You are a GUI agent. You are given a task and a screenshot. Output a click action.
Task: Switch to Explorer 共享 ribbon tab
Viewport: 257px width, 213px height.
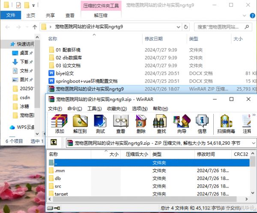click(50, 15)
